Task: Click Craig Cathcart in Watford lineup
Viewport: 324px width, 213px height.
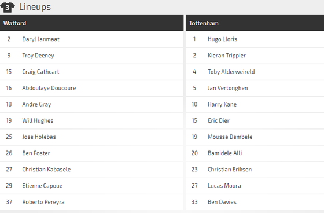Action: click(41, 72)
